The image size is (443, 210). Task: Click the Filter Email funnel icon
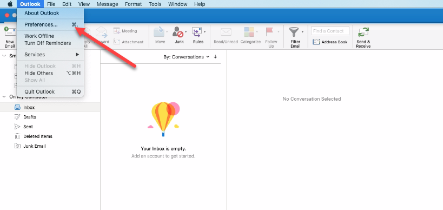click(294, 32)
